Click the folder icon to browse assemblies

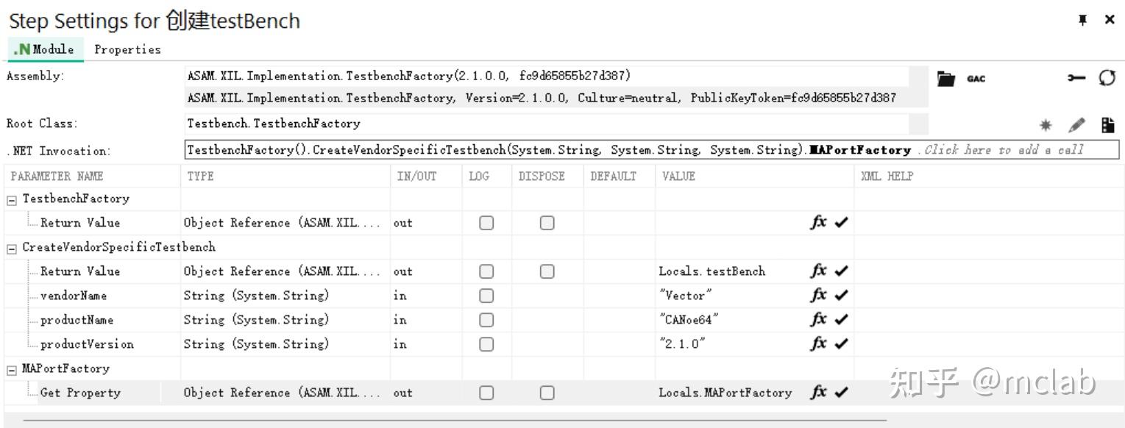945,78
